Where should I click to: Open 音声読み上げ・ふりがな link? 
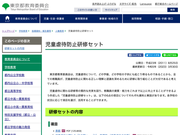click(104, 4)
